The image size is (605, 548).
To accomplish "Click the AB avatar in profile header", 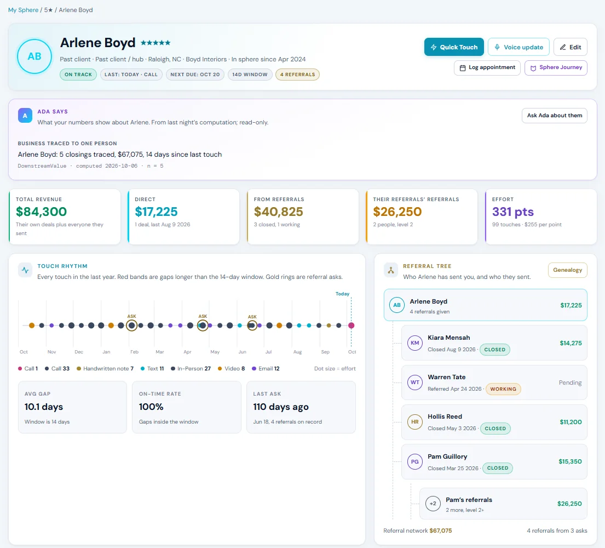I will [34, 56].
